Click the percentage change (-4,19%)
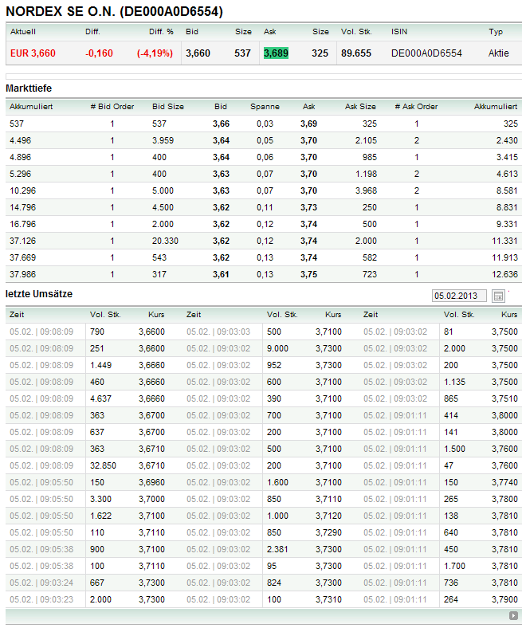This screenshot has width=522, height=628. 155,53
